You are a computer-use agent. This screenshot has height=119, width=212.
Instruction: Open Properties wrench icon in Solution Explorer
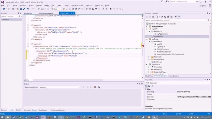pos(176,17)
